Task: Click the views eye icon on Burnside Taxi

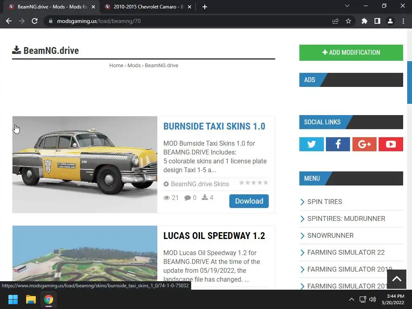Action: pos(166,198)
